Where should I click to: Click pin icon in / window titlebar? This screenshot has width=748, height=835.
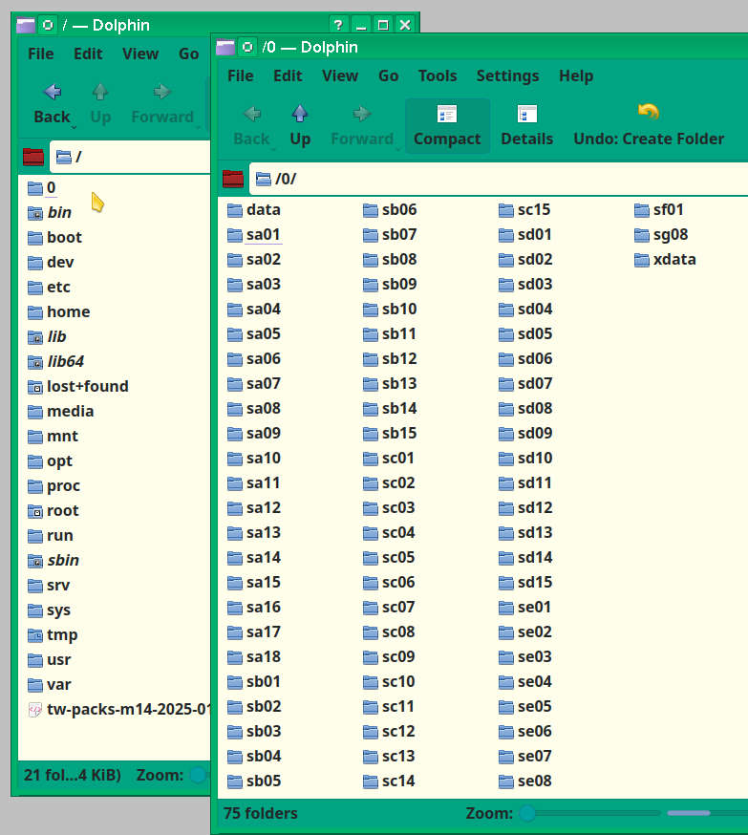coord(48,25)
